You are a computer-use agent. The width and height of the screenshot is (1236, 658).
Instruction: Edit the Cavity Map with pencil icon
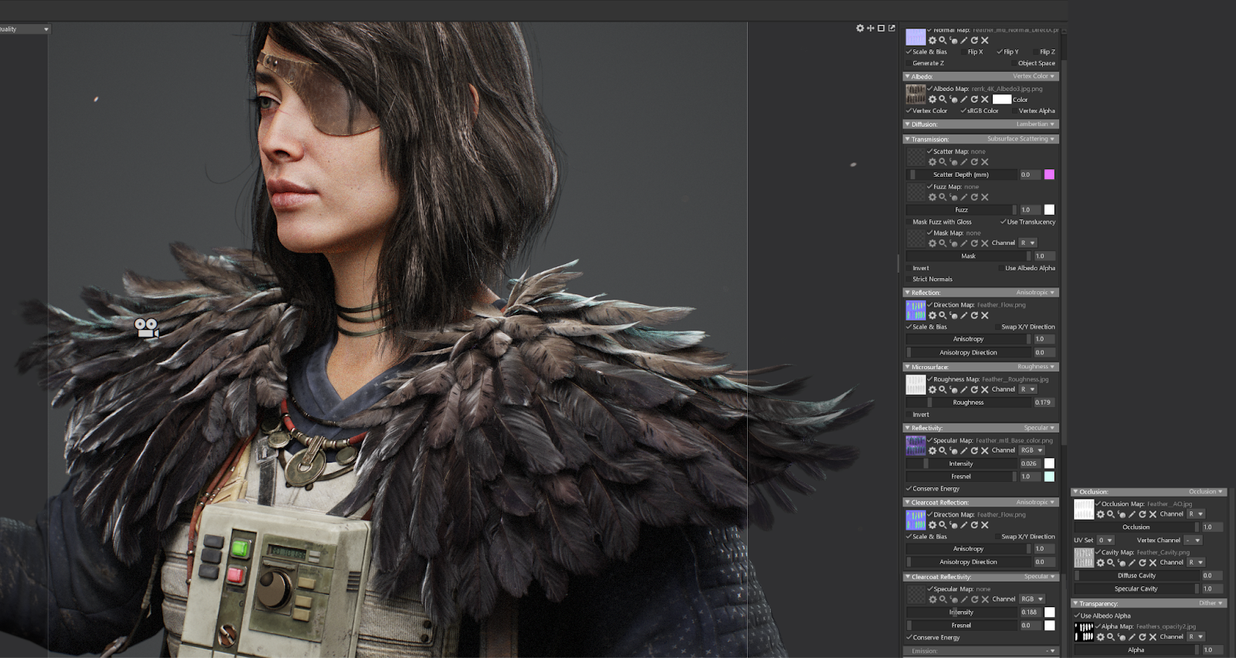(x=1132, y=563)
